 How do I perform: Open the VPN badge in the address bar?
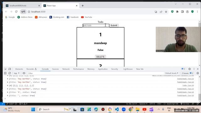click(x=23, y=12)
